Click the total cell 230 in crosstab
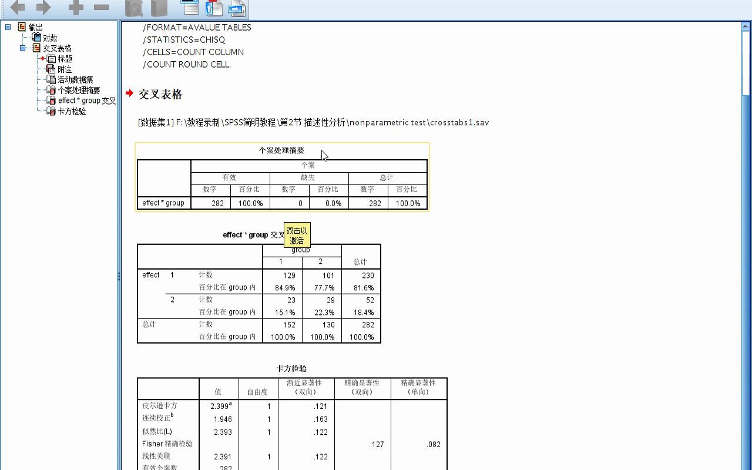752x470 pixels. [x=368, y=276]
